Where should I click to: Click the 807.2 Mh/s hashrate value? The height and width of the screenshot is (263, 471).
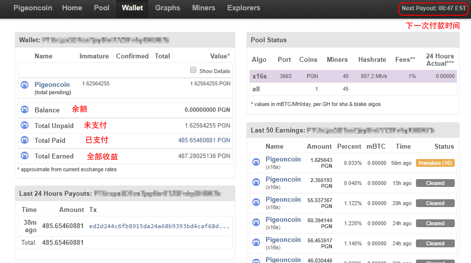coord(374,76)
